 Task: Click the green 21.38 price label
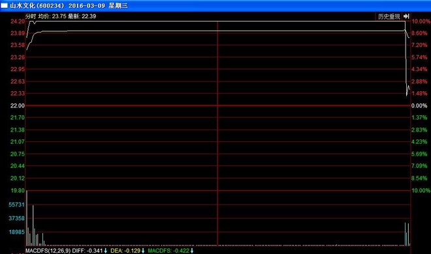coord(18,130)
